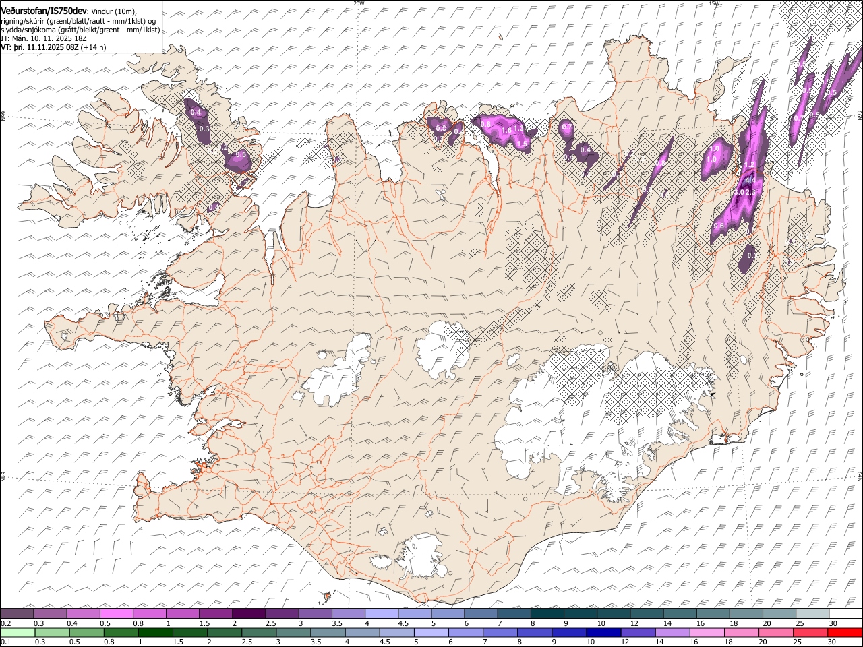Pick top legend swatch between 6 and 7

481,614
